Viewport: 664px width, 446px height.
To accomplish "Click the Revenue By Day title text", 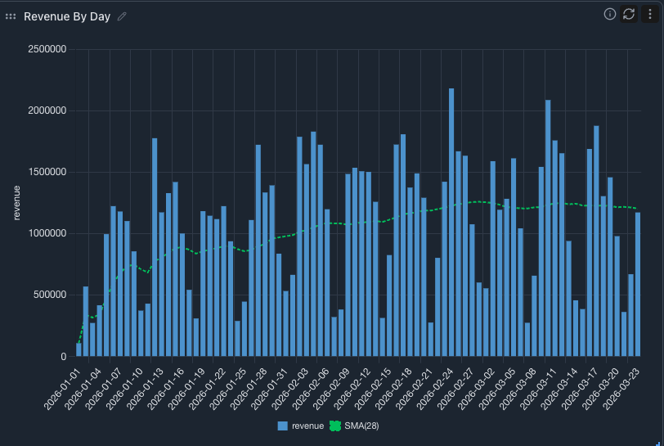I will [x=67, y=16].
